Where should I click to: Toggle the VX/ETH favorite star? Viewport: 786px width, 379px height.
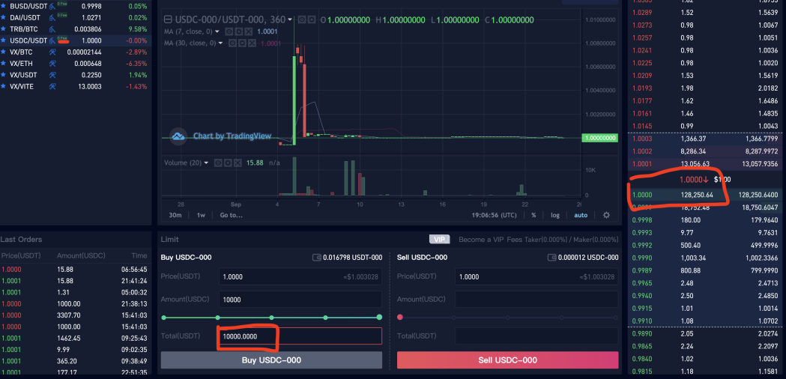click(x=4, y=64)
